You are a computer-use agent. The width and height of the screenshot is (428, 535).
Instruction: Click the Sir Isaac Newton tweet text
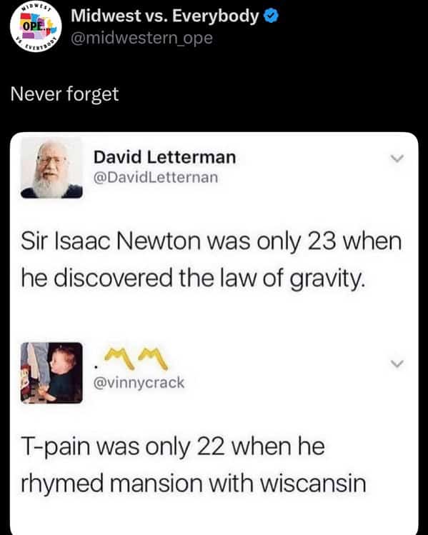click(211, 259)
